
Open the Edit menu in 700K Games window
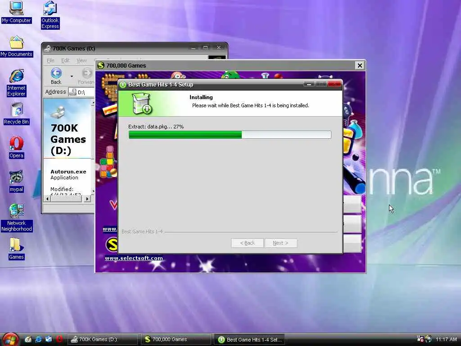(65, 60)
